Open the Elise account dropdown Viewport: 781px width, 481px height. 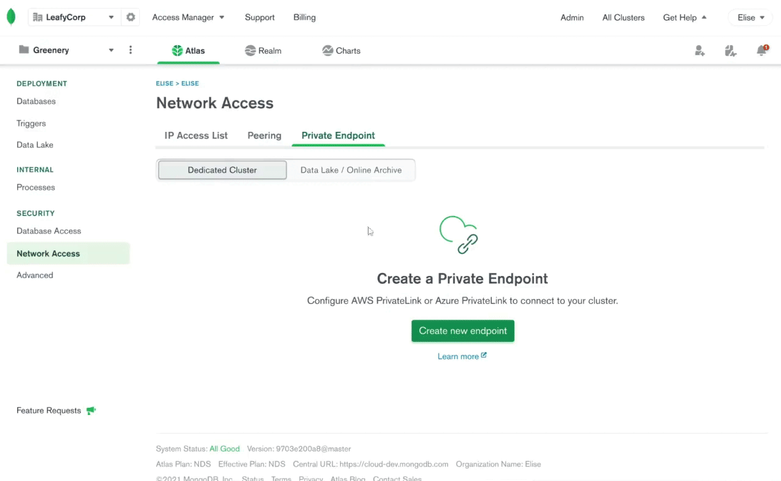[x=749, y=17]
